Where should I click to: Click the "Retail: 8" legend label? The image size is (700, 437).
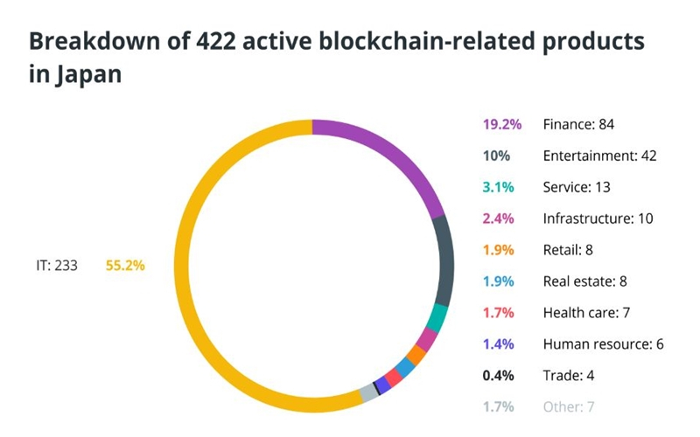click(x=568, y=250)
